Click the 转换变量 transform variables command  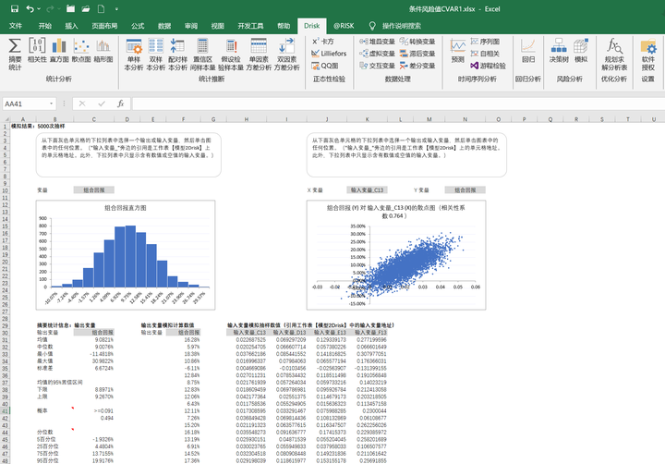[x=417, y=42]
